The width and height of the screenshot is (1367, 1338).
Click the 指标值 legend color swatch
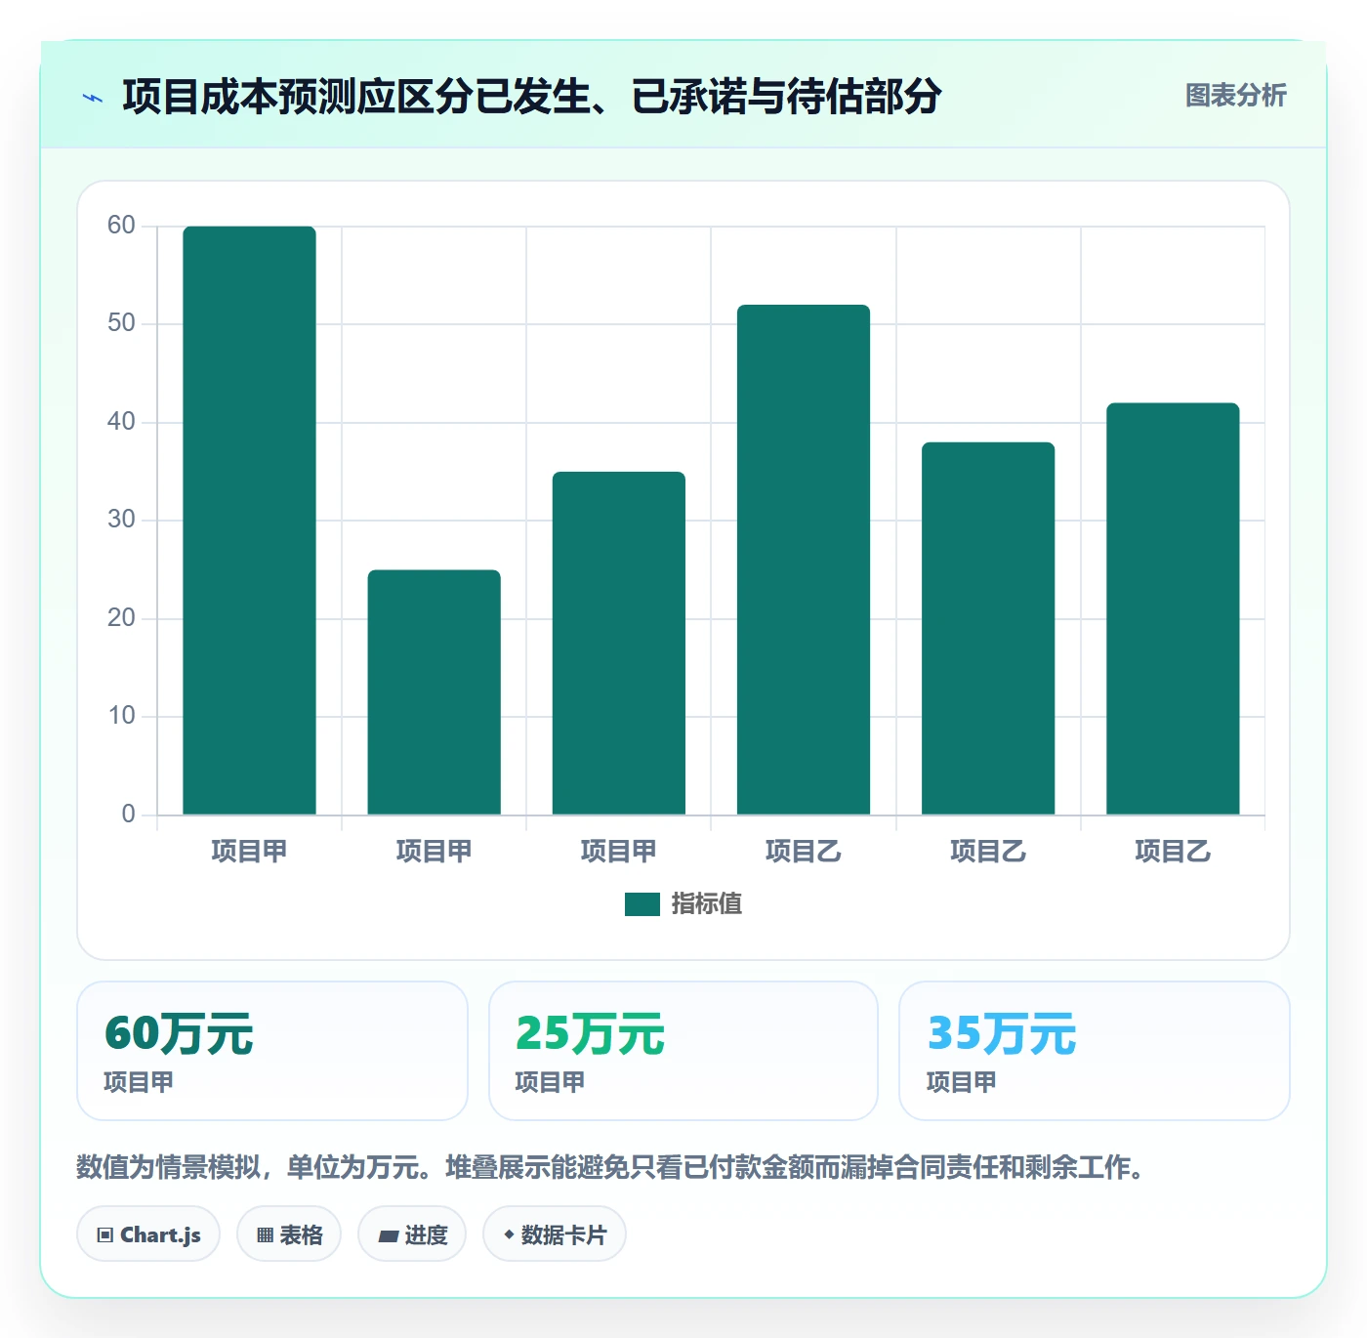coord(642,904)
